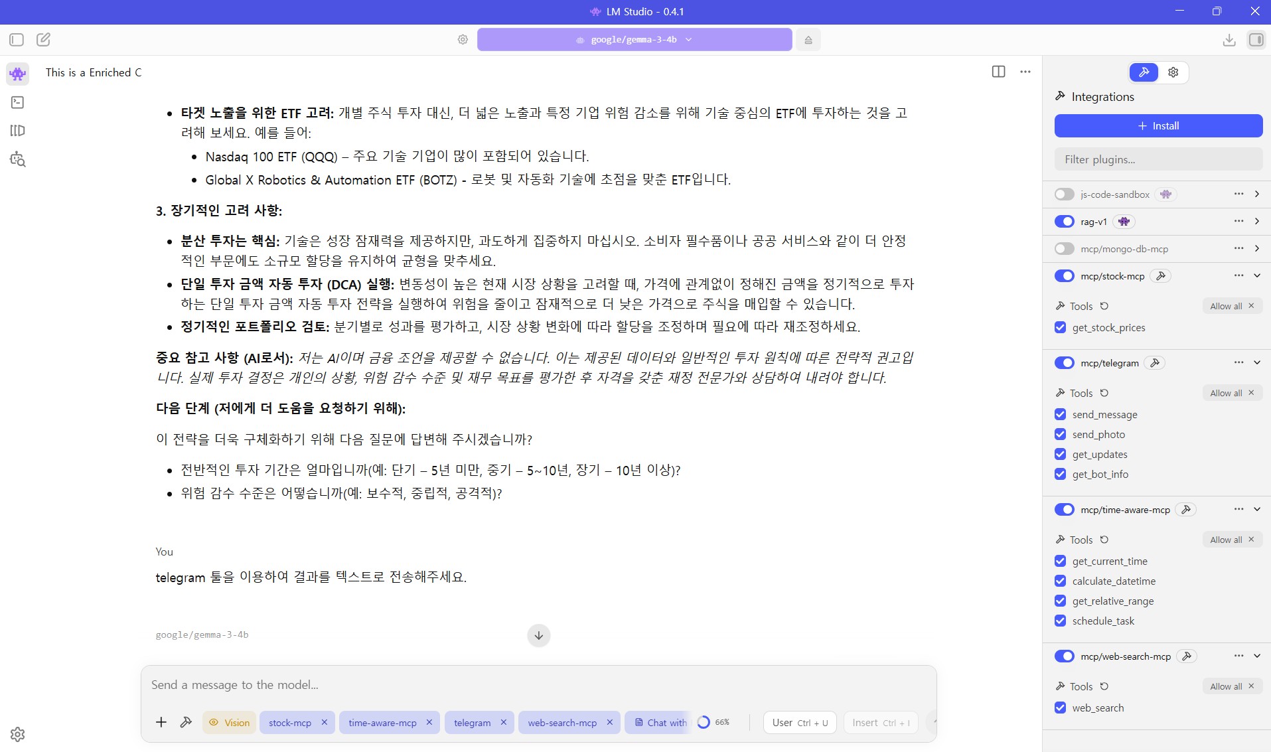The width and height of the screenshot is (1271, 752).
Task: Open options menu for mcp/telegram
Action: [1238, 362]
